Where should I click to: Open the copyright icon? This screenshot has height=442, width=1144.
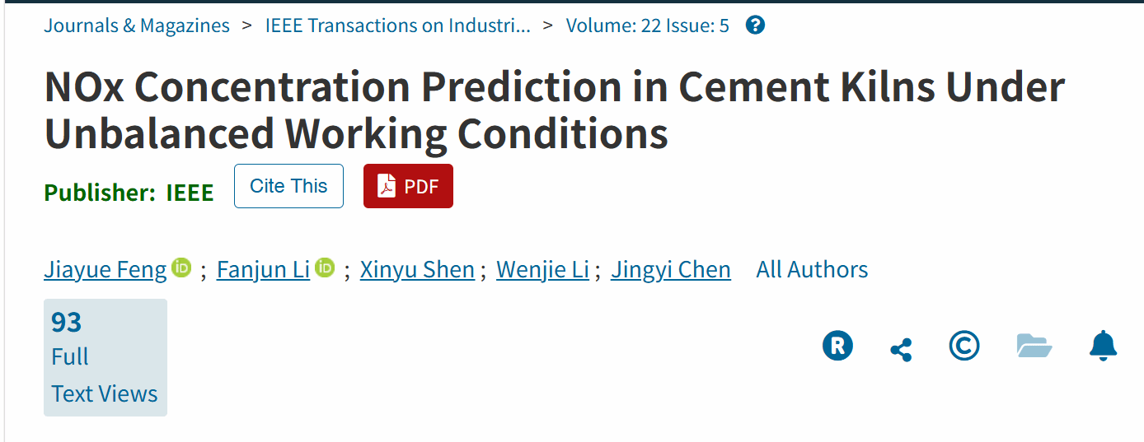[x=964, y=346]
